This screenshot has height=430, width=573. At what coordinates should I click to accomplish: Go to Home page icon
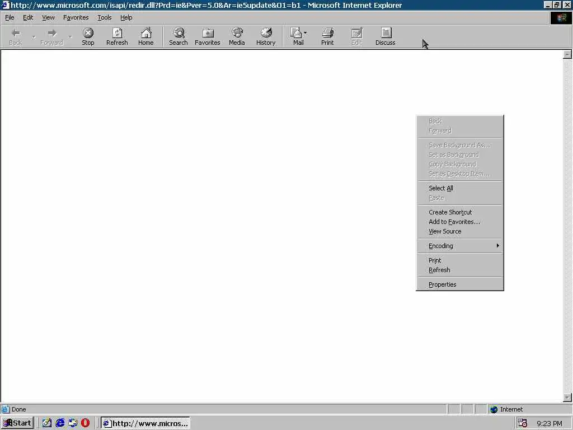tap(146, 33)
